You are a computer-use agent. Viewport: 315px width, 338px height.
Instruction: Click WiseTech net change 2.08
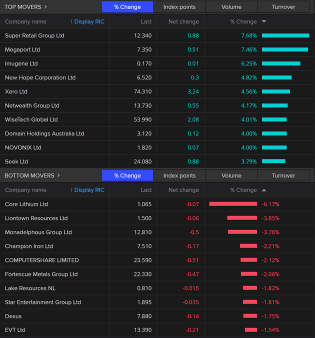point(193,119)
